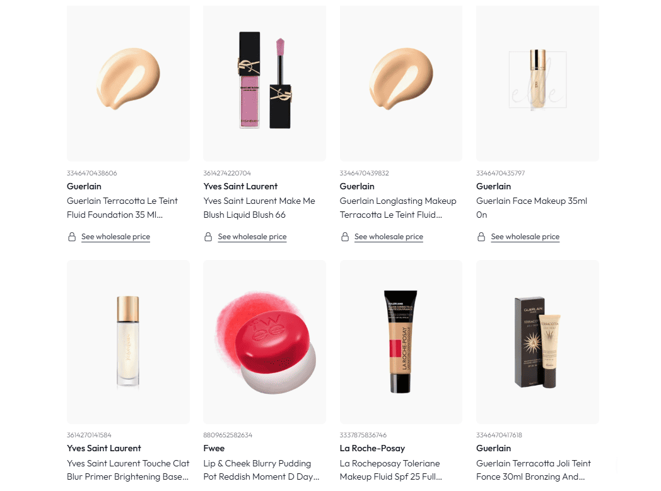
Task: Open La Rocheposay Toleriane Makeup Fluid title
Action: 391,470
